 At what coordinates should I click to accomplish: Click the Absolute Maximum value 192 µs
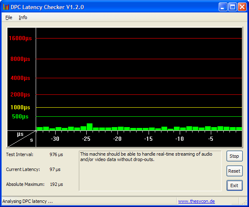[56, 184]
